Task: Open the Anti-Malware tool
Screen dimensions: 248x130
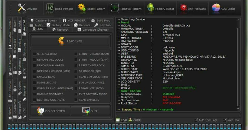Action: tap(193, 9)
